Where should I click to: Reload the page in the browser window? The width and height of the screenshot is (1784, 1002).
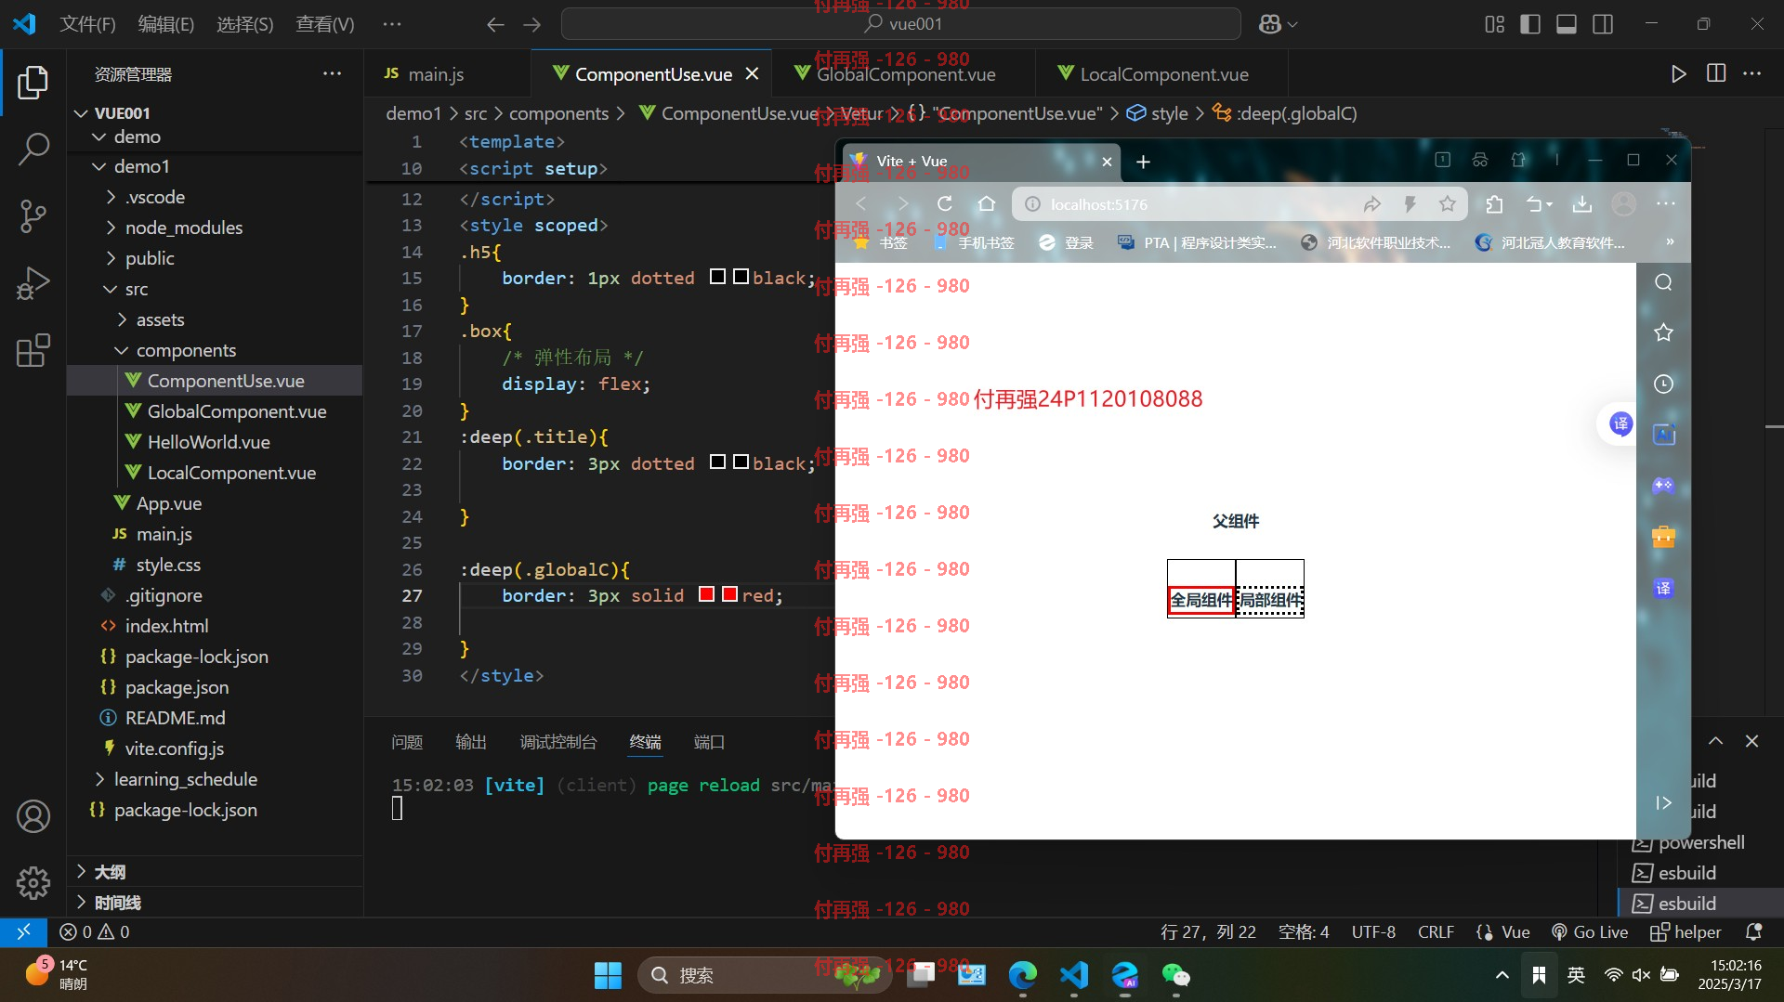(945, 203)
